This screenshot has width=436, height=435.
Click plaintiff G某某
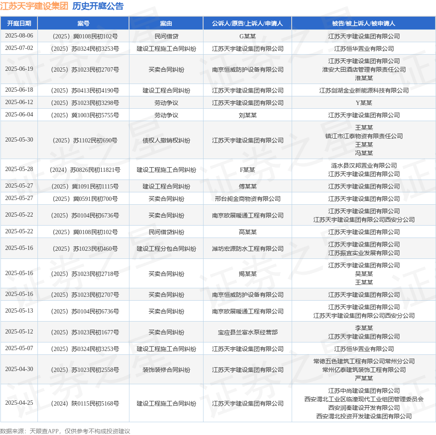tap(247, 36)
